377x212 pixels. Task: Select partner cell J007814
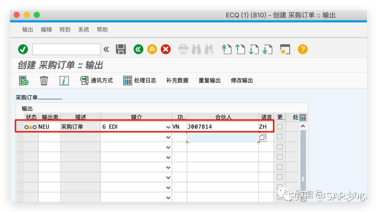click(223, 127)
